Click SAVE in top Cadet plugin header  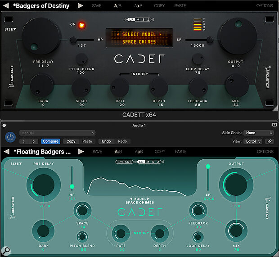[x=97, y=6]
